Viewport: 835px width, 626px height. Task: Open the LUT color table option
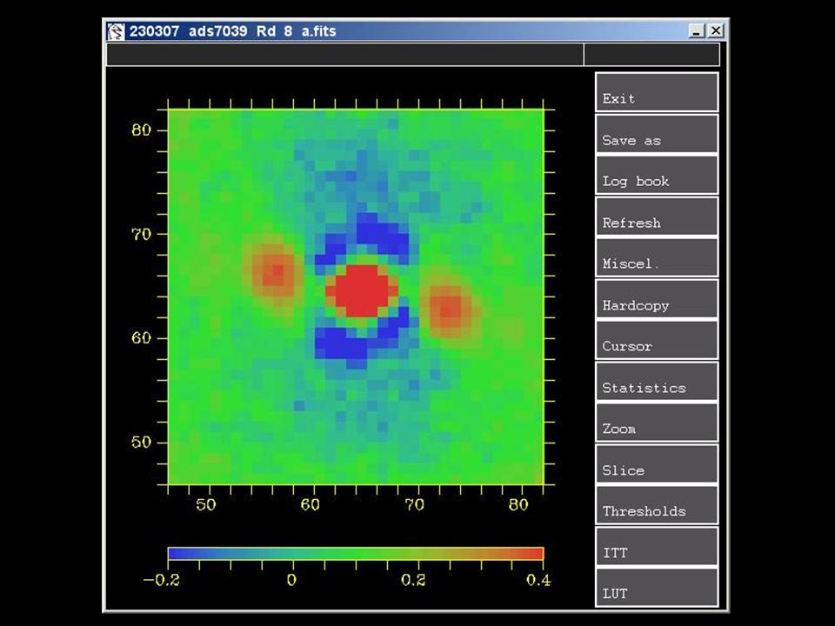click(x=657, y=588)
